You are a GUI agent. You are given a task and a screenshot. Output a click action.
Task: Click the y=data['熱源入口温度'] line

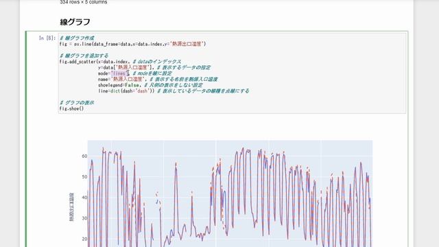154,67
